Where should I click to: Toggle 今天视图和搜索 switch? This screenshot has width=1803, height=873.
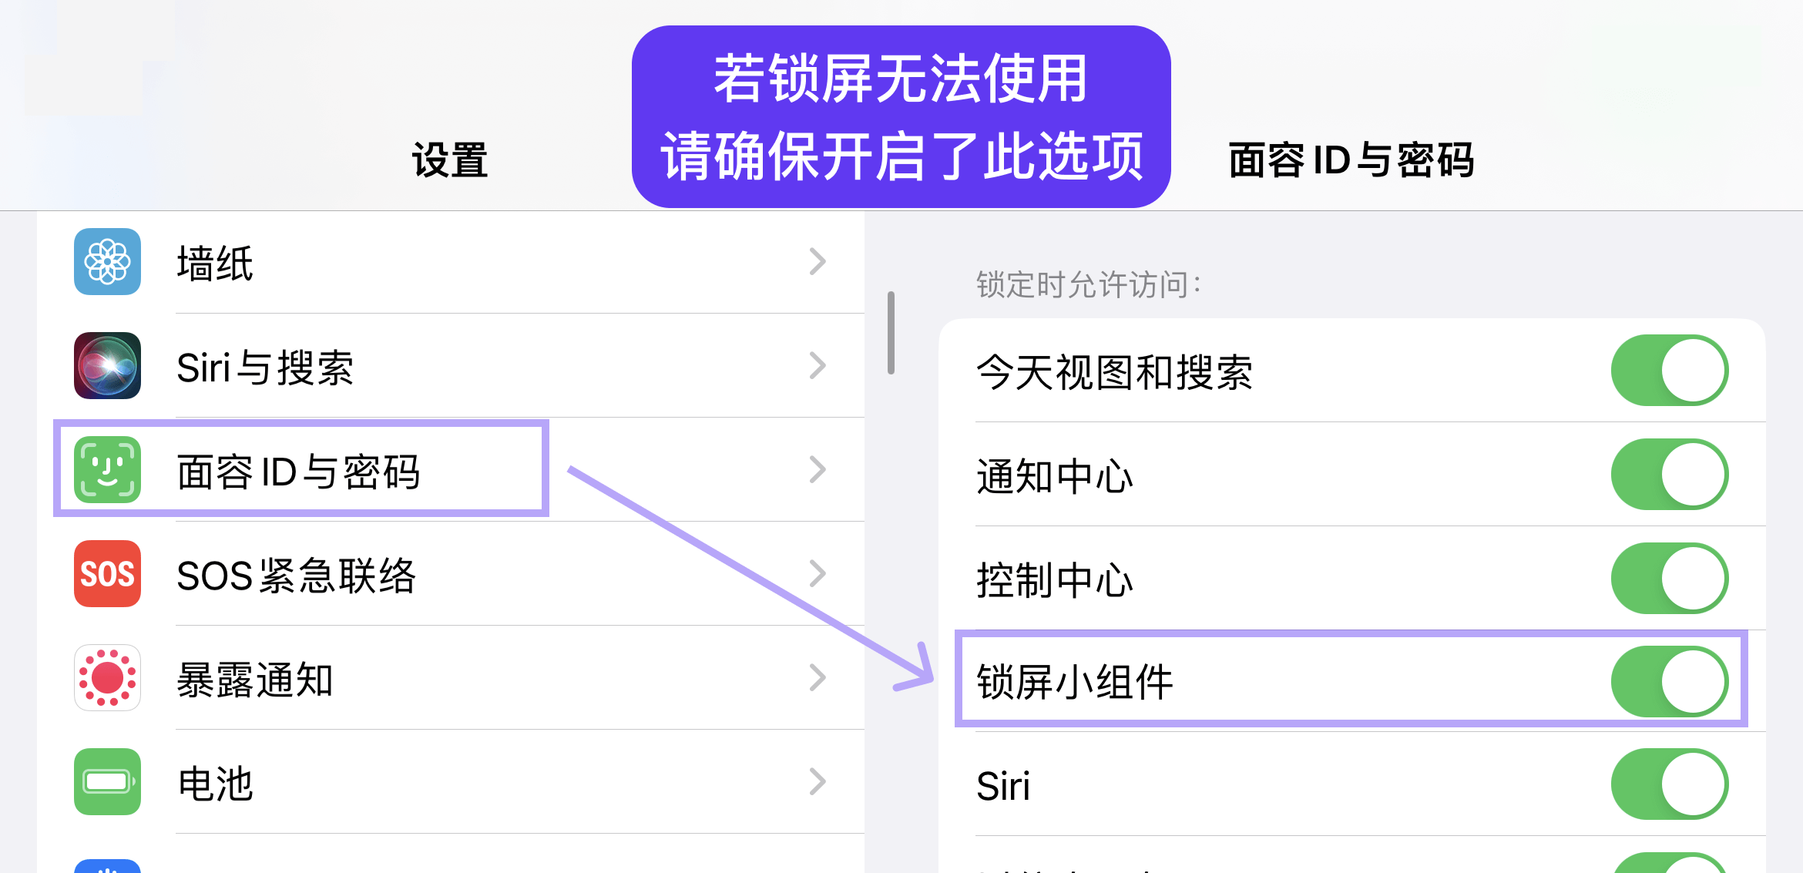[x=1669, y=371]
